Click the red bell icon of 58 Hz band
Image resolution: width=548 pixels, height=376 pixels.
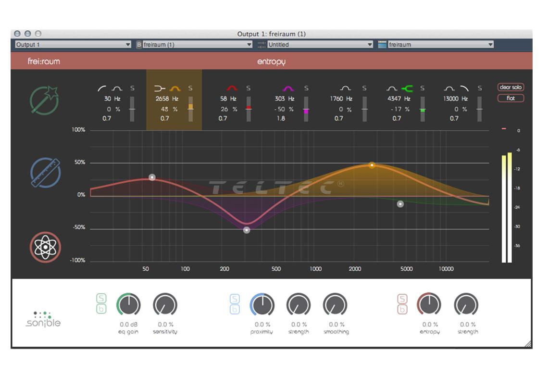pyautogui.click(x=232, y=88)
